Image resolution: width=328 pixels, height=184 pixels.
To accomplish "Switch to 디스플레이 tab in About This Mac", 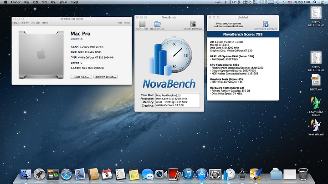I will pyautogui.click(x=25, y=23).
